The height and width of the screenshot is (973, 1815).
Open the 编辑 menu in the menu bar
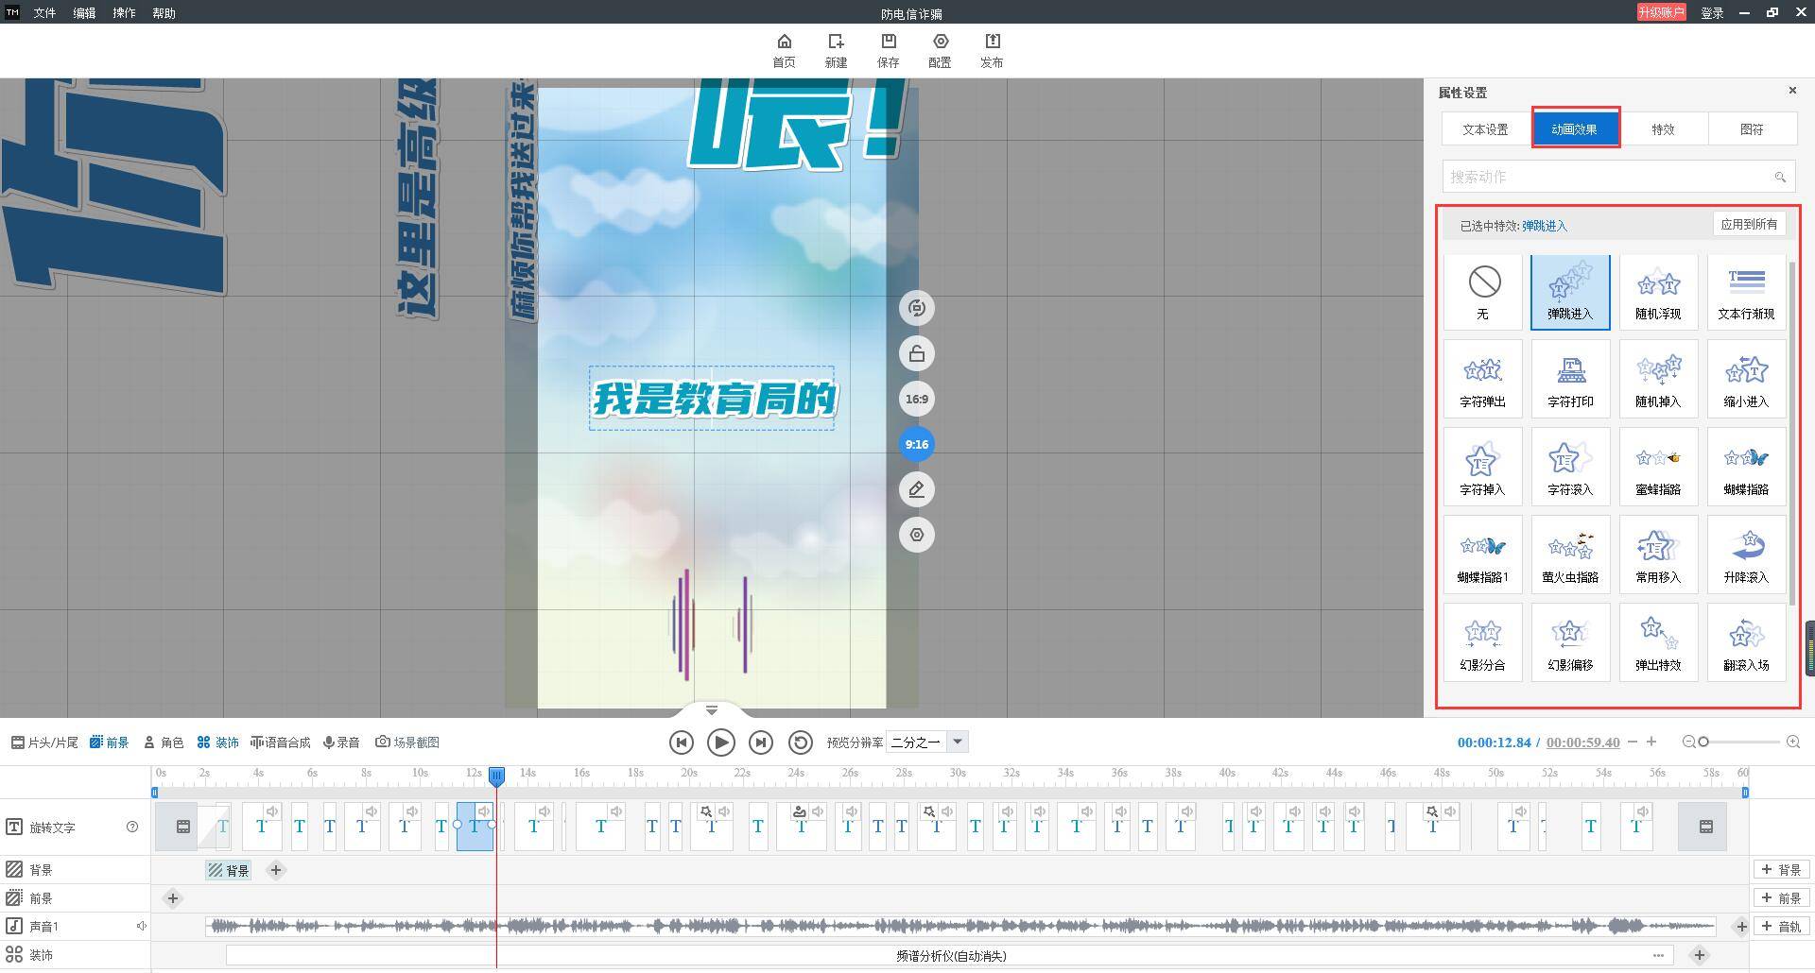[83, 12]
